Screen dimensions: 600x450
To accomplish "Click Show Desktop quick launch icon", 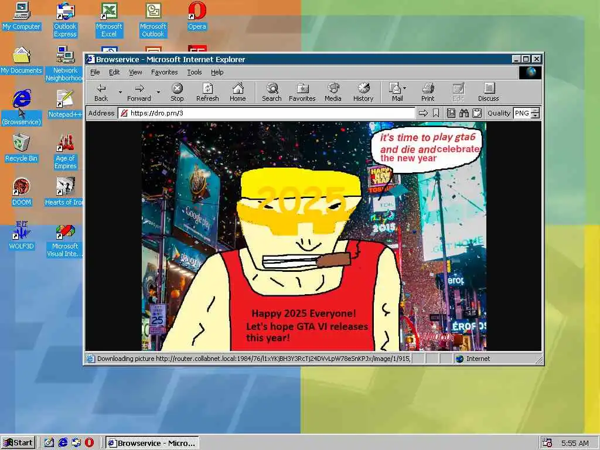I will 49,443.
